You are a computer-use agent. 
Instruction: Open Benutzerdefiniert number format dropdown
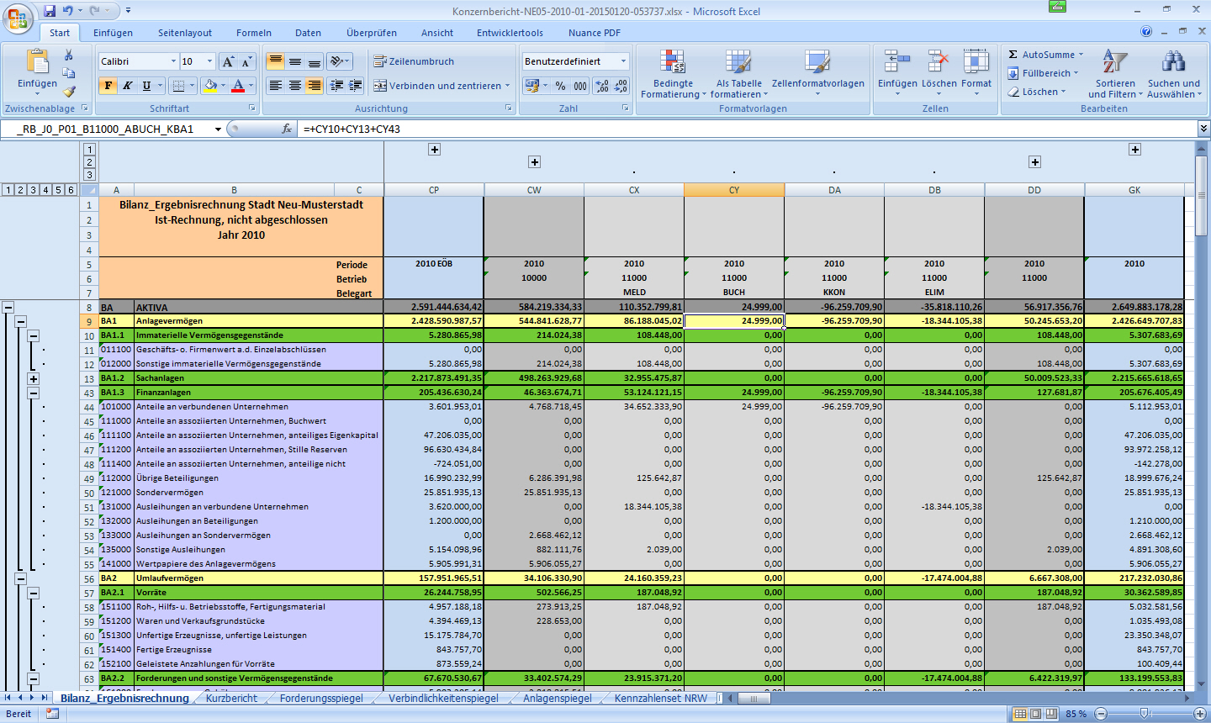[624, 61]
